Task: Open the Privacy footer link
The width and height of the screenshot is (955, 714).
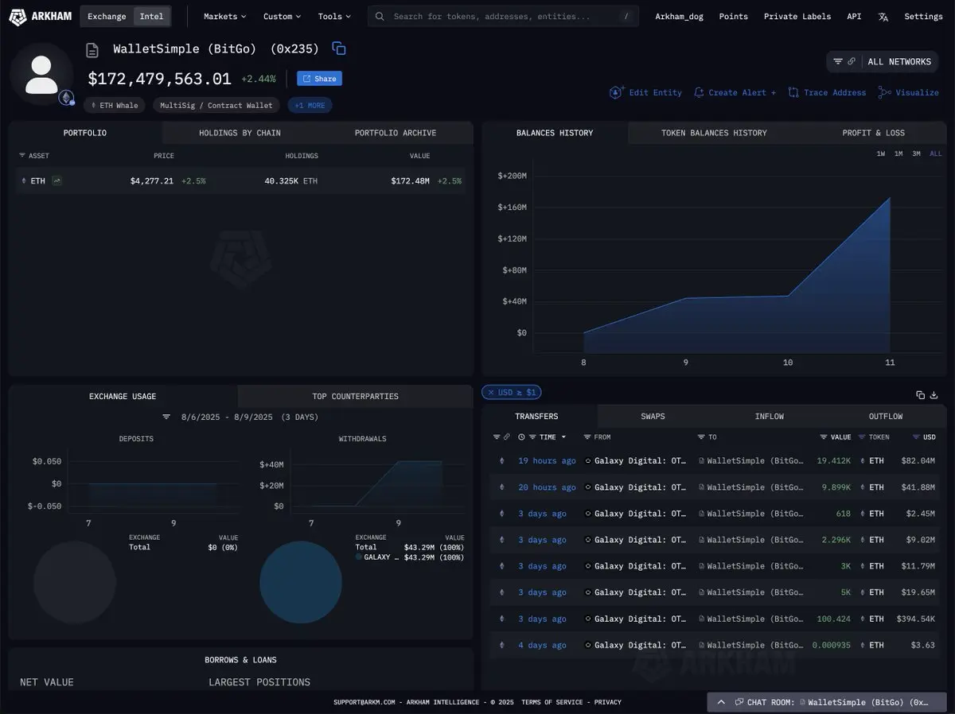Action: [608, 702]
